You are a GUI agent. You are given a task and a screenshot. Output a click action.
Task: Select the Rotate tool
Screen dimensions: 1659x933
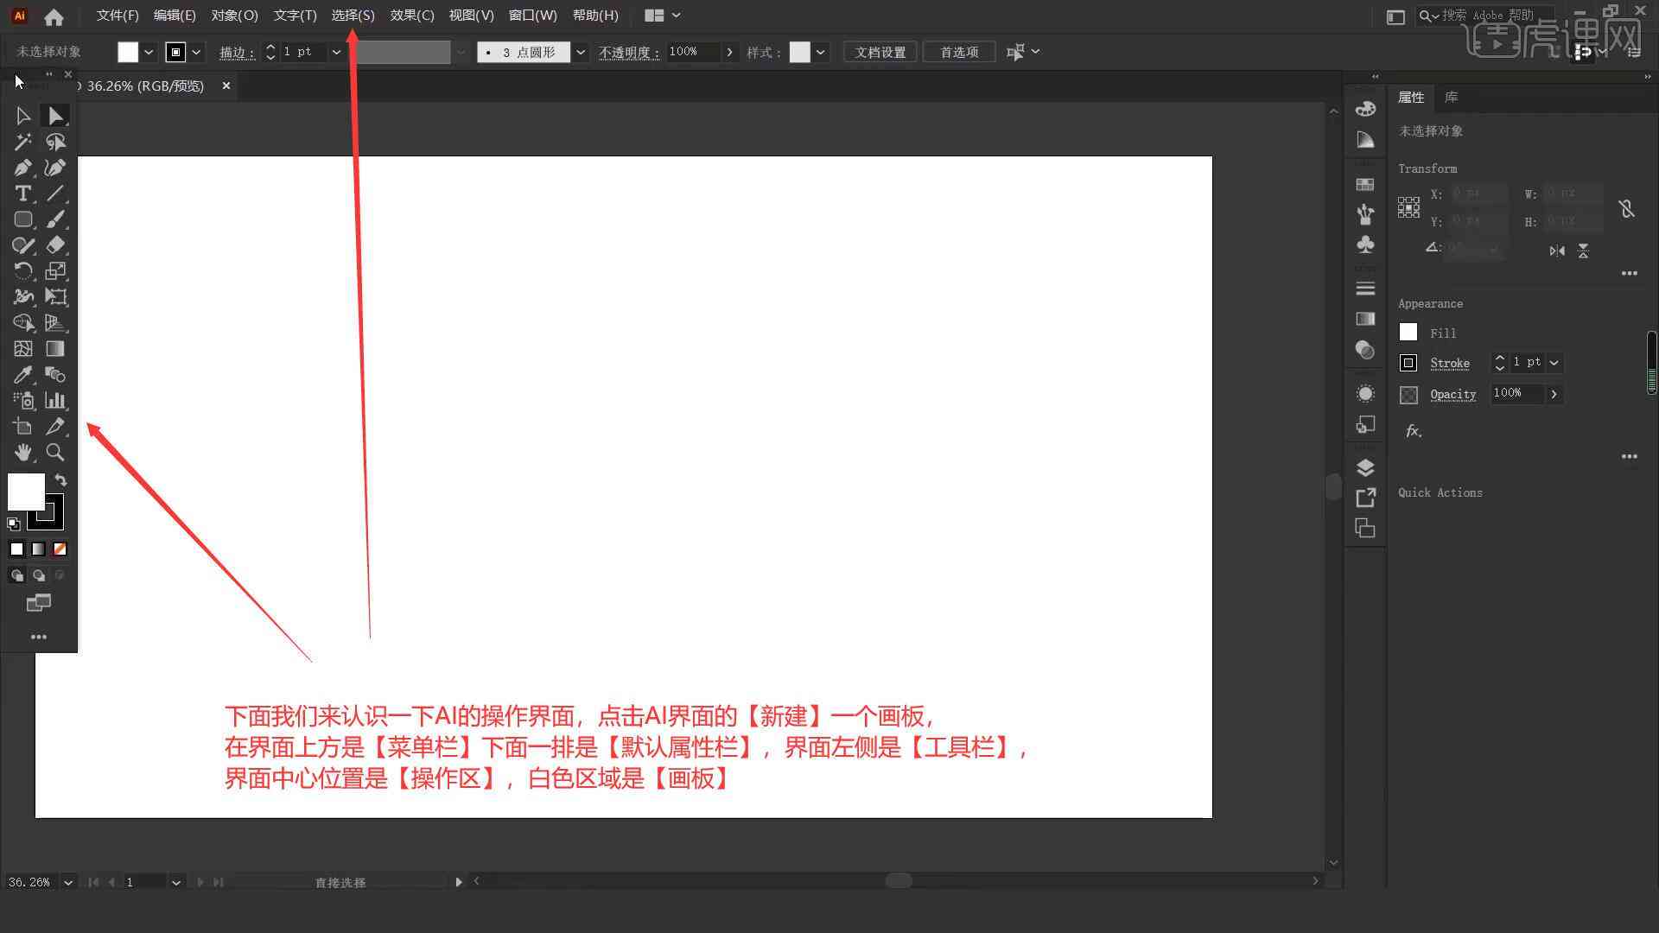[x=22, y=270]
